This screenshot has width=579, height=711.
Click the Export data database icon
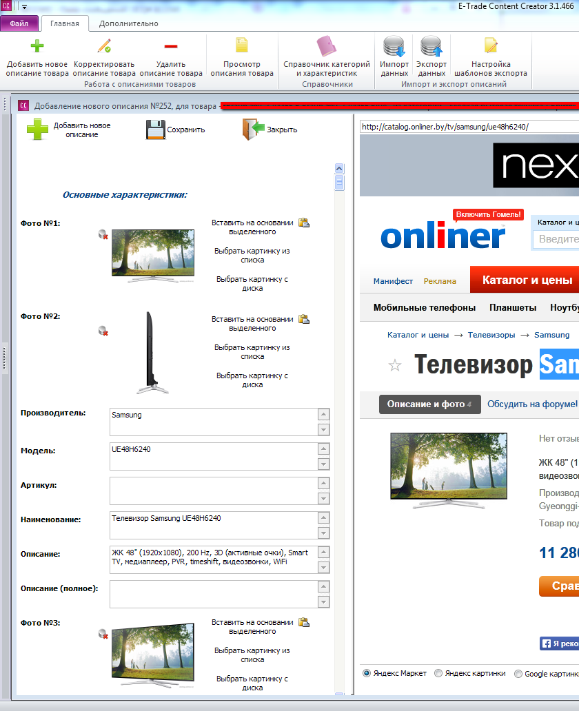tap(431, 47)
